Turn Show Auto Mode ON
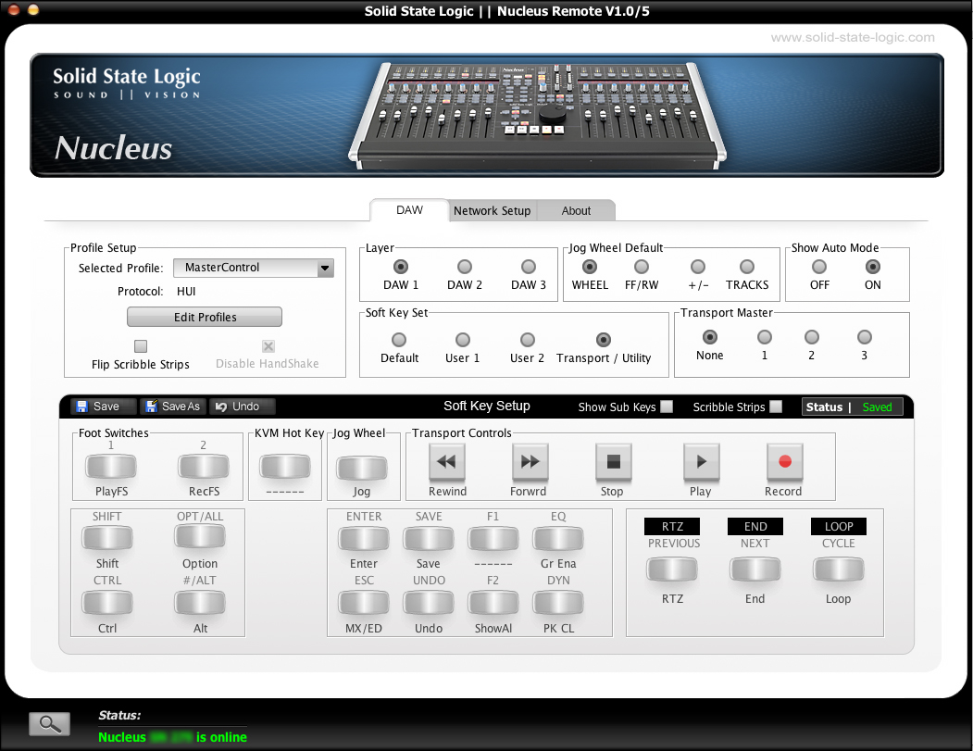Image resolution: width=973 pixels, height=751 pixels. click(872, 267)
